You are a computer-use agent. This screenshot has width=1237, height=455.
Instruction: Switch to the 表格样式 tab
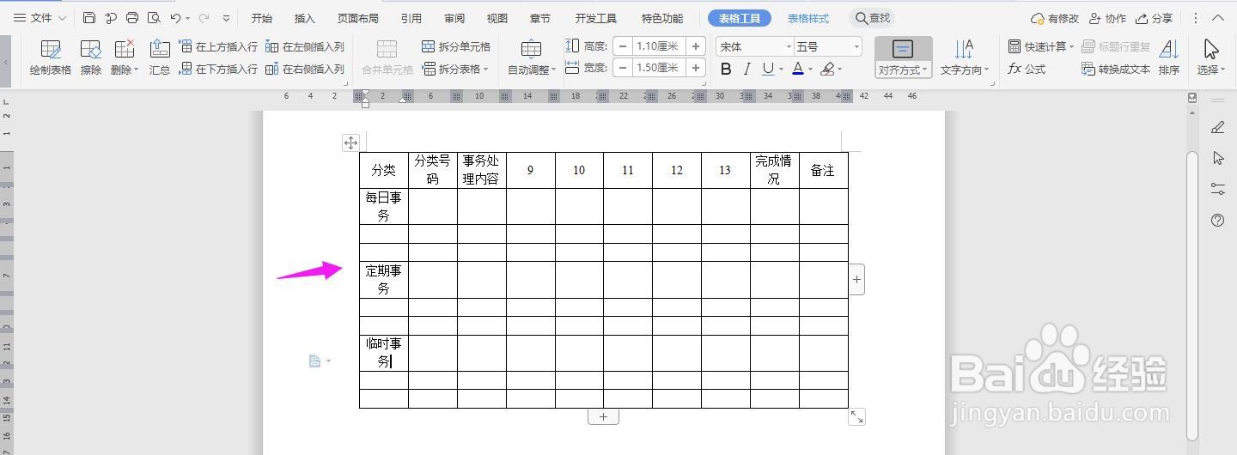[x=808, y=18]
